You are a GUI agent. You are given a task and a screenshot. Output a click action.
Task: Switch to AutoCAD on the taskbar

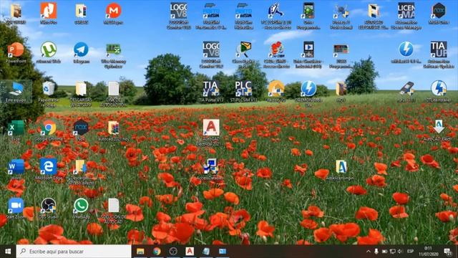pyautogui.click(x=190, y=252)
